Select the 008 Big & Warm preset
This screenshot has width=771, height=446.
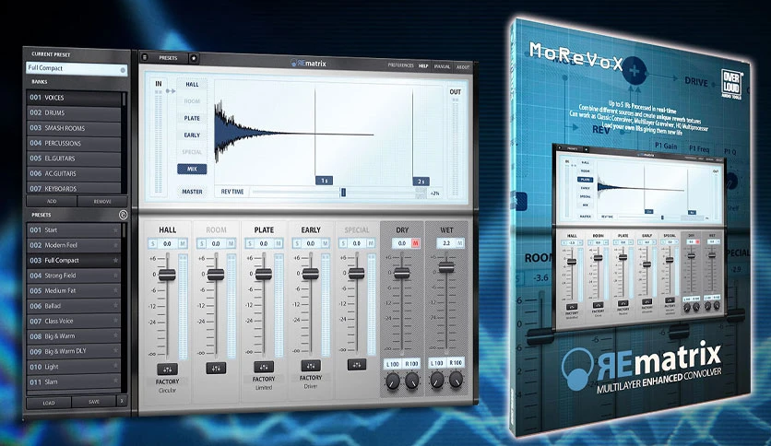[74, 336]
